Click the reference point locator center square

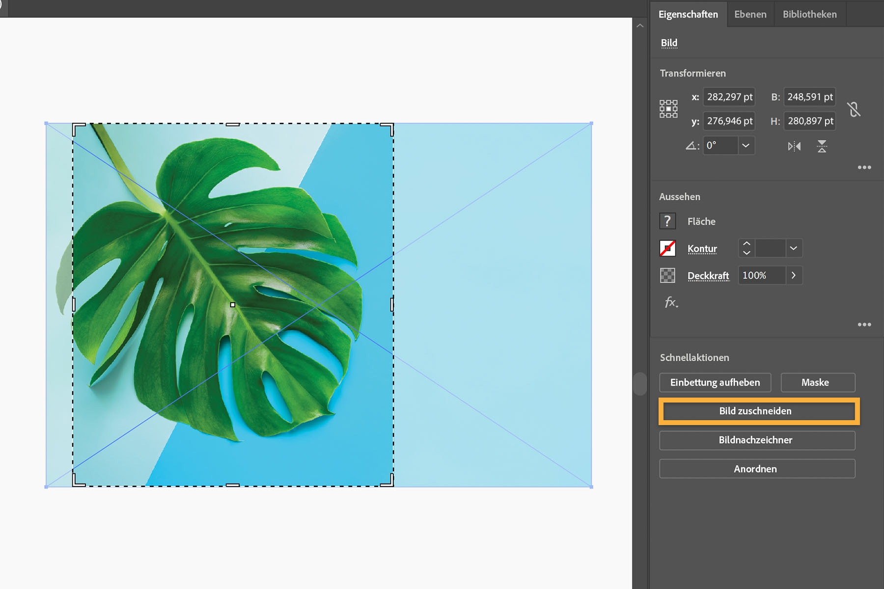(668, 108)
